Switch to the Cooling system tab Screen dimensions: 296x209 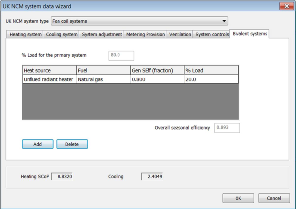click(x=61, y=35)
